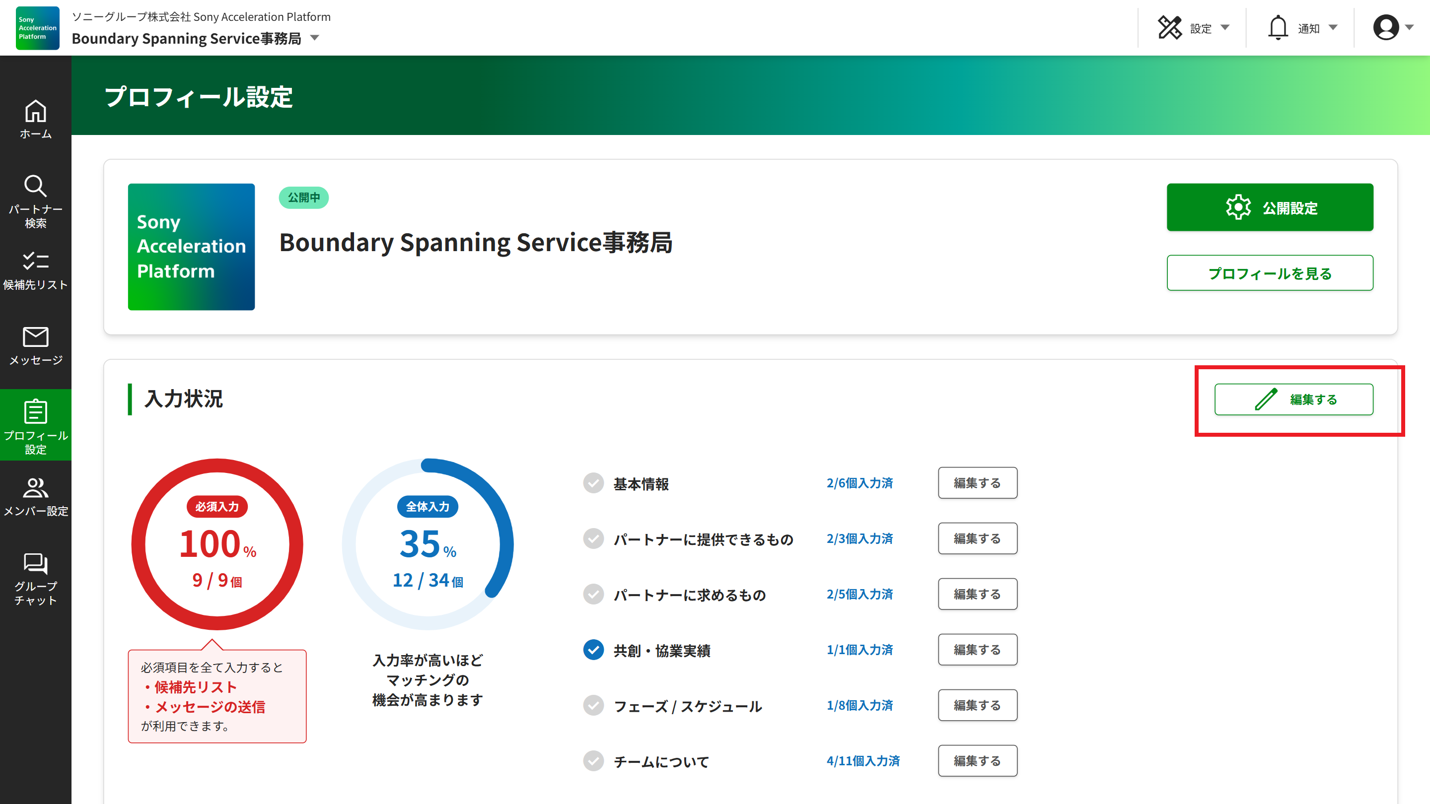The width and height of the screenshot is (1430, 804).
Task: Click the 編集する button with pencil icon
Action: coord(1293,400)
